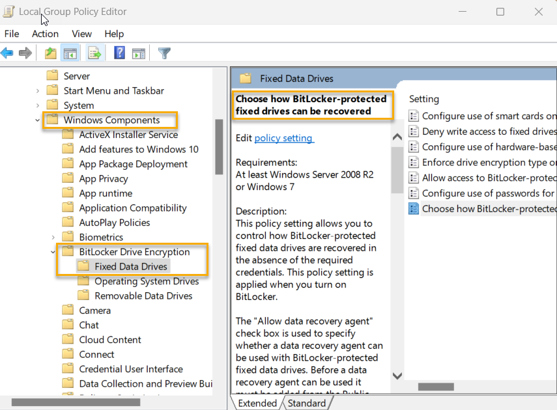Click the Up one level folder icon
This screenshot has width=557, height=410.
tap(50, 53)
